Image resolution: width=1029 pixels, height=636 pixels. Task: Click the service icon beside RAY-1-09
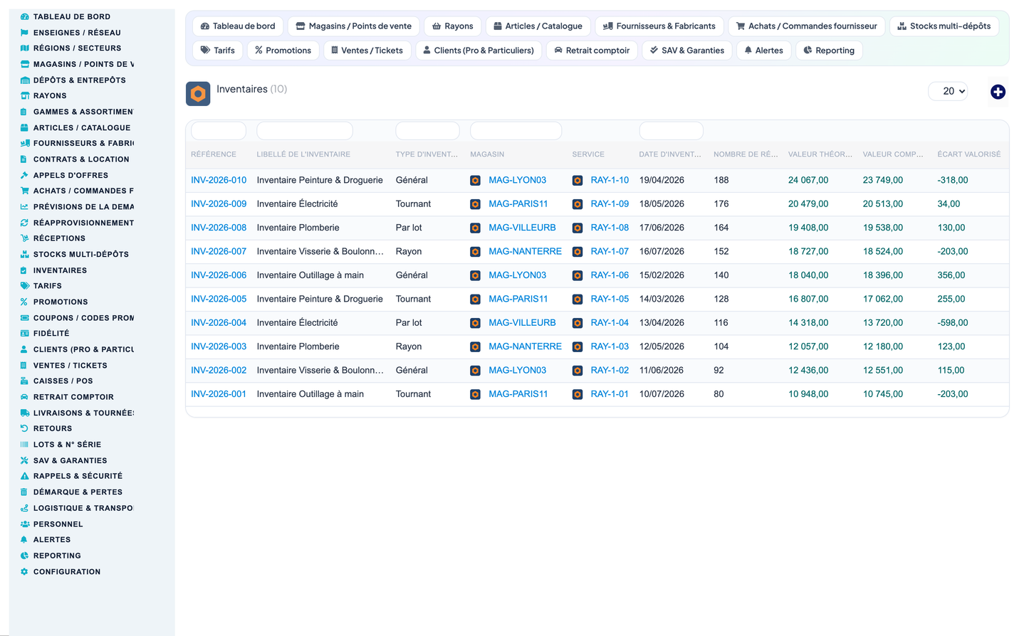578,204
